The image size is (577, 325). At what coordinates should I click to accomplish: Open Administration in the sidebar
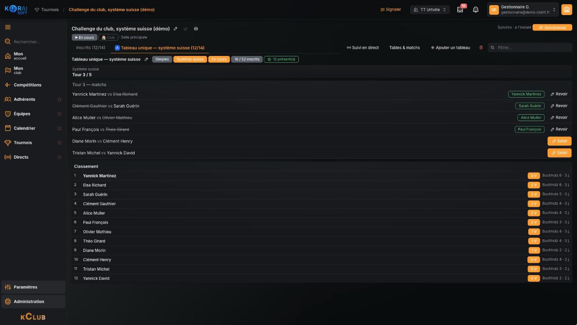pyautogui.click(x=33, y=302)
